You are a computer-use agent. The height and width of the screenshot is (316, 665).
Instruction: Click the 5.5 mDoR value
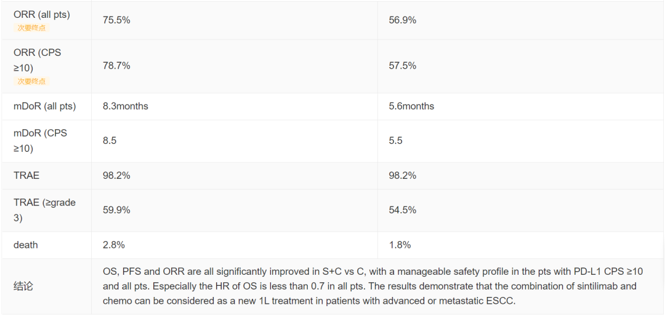click(x=395, y=141)
